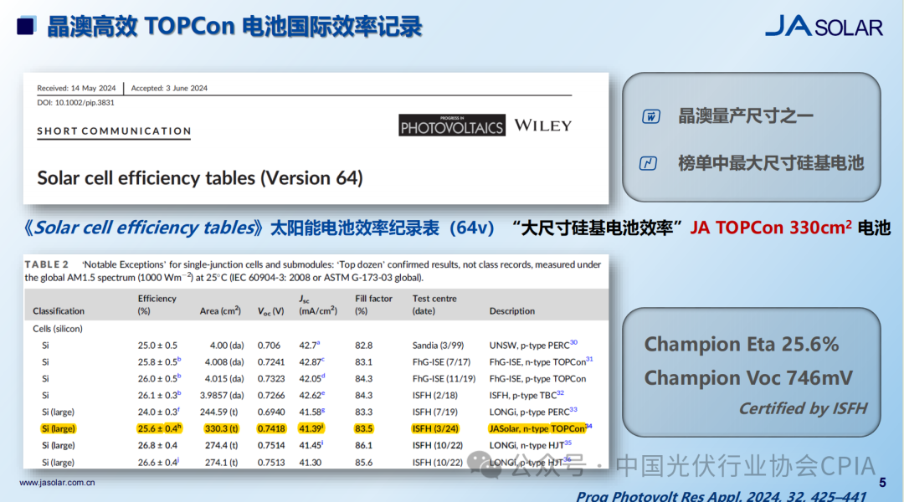Click the JA SOLAR logo
The image size is (904, 502).
[x=823, y=26]
